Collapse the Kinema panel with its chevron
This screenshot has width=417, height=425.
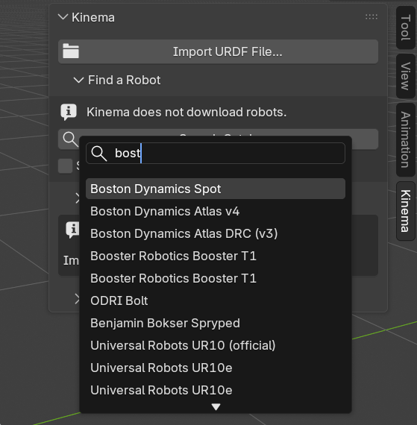(x=63, y=17)
